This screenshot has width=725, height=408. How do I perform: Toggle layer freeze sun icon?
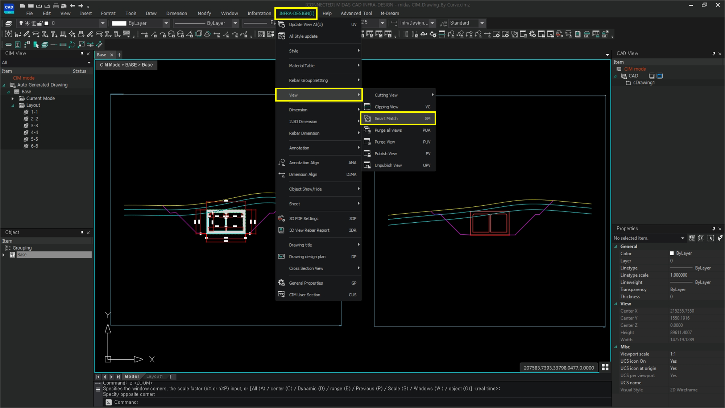[x=27, y=23]
